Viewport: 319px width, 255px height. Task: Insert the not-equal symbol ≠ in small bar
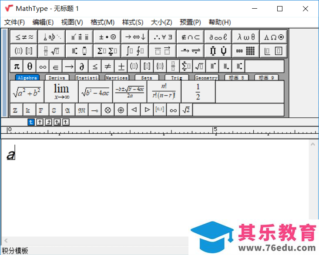[108, 66]
